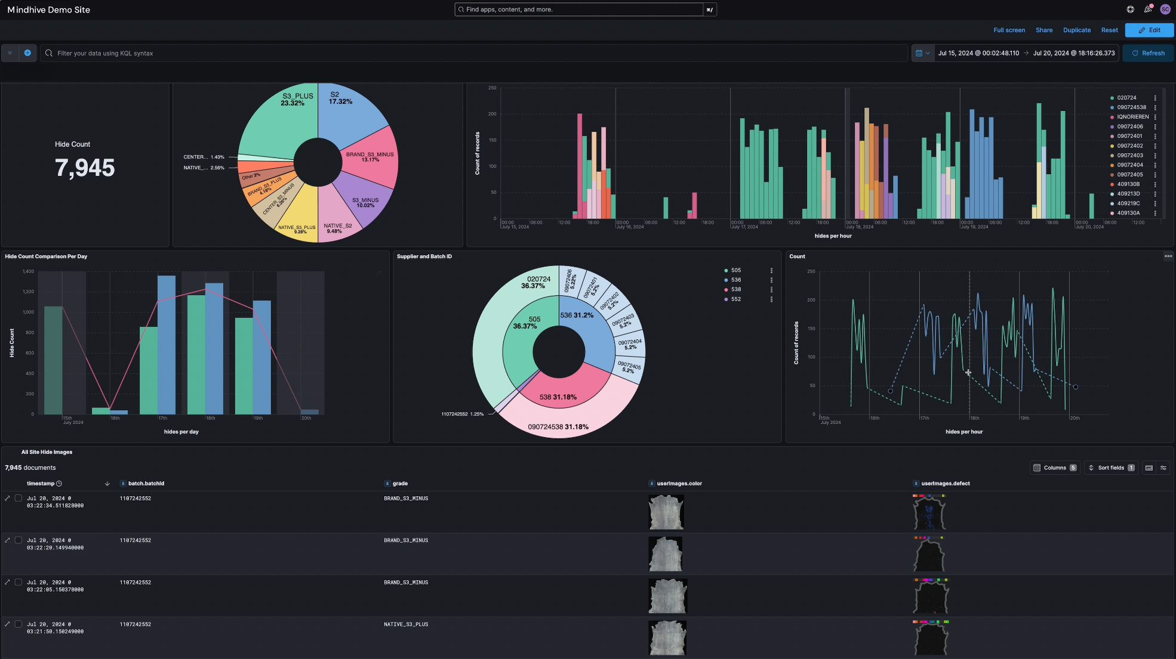
Task: Open display options sliders icon in table
Action: pos(1163,468)
